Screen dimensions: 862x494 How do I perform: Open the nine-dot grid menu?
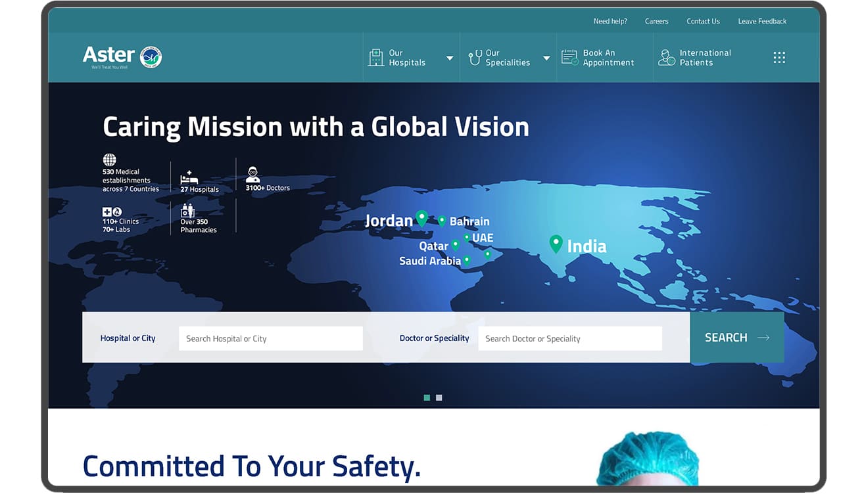pyautogui.click(x=779, y=57)
